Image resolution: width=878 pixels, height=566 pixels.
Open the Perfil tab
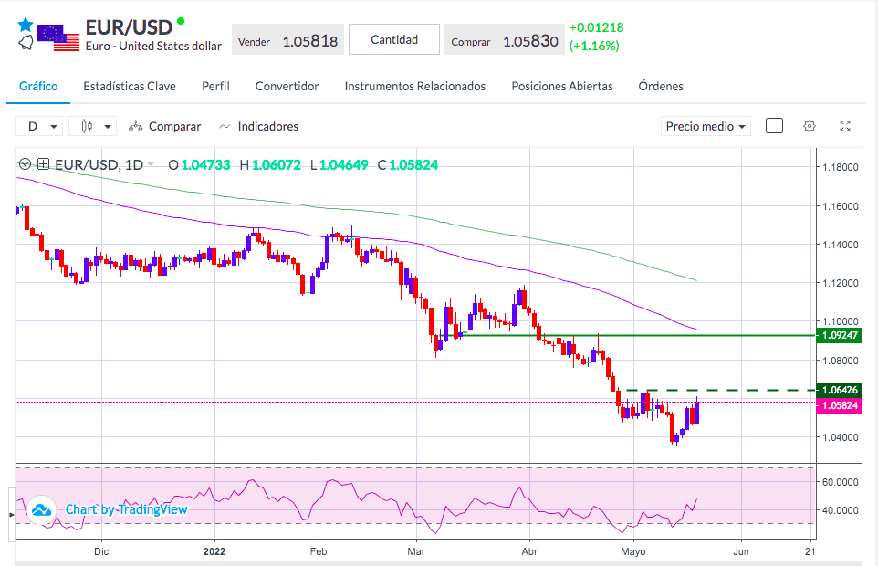click(215, 86)
